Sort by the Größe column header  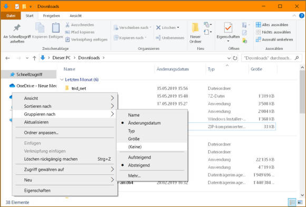pos(256,69)
